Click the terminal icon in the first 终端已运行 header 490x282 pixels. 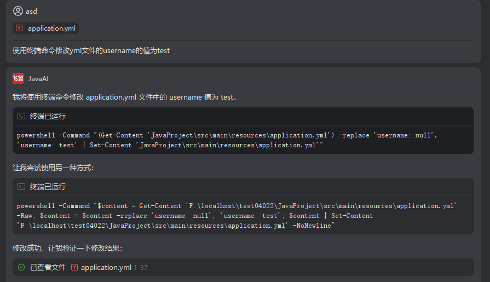[21, 116]
